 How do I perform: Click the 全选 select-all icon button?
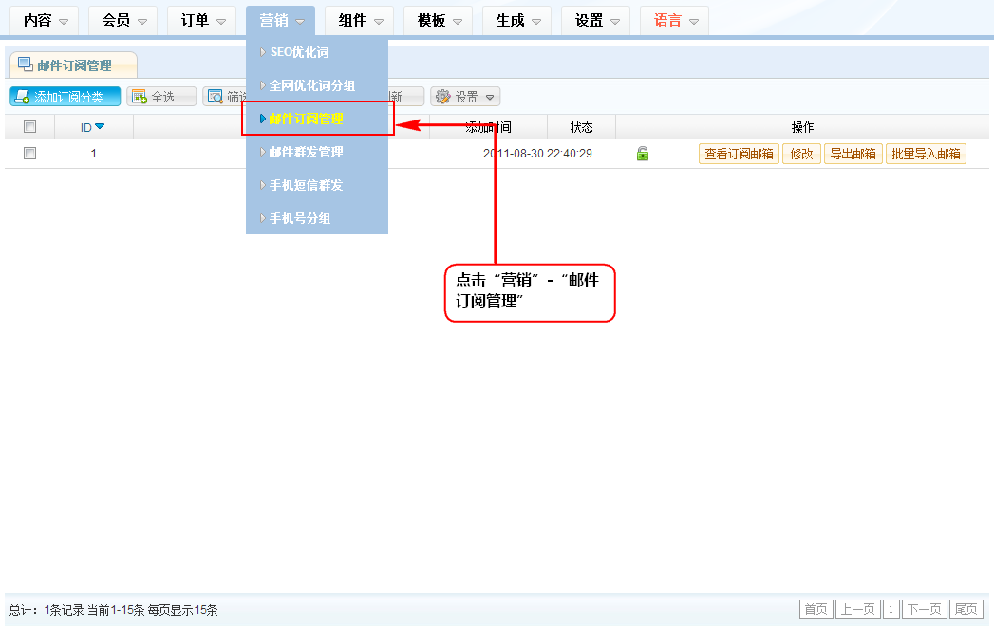[x=140, y=97]
